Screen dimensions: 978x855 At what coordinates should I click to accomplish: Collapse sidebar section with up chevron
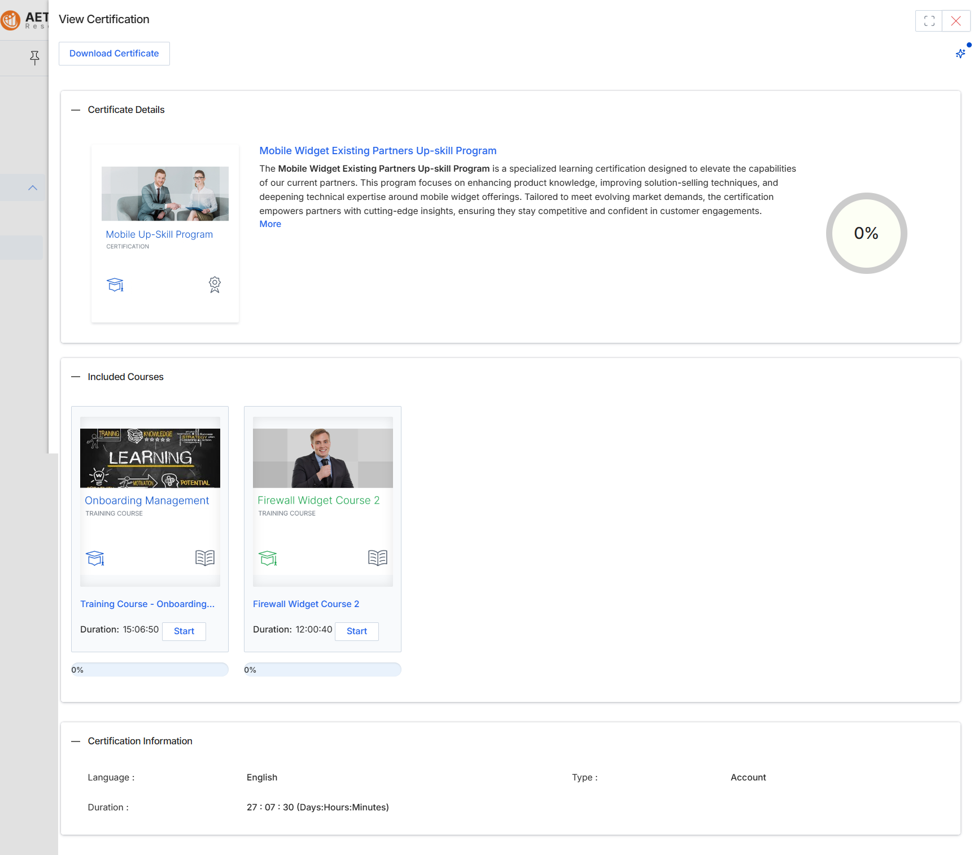33,187
